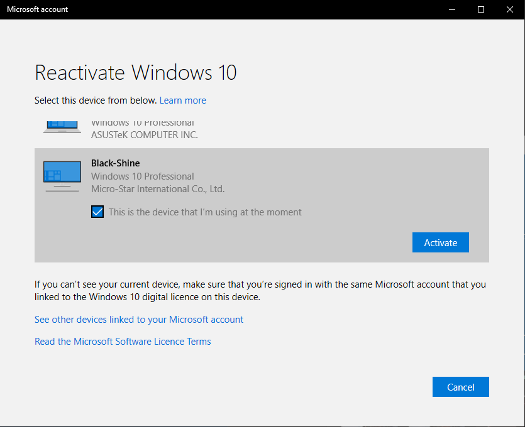Minimize the Microsoft account window
This screenshot has width=525, height=427.
pos(452,9)
